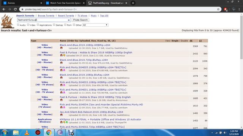243x136 pixels.
Task: Reload the page with refresh icon
Action: tap(15, 9)
